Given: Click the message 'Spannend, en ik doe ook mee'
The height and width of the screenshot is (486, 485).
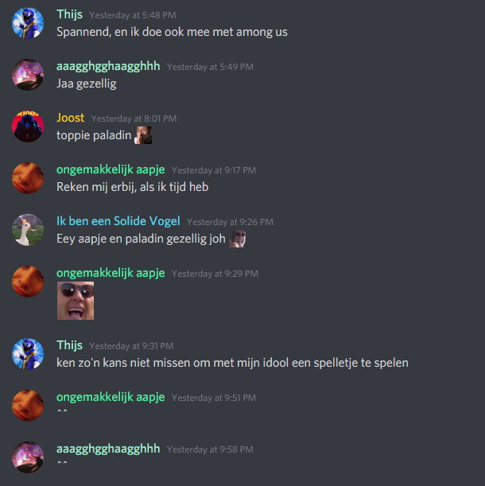Looking at the screenshot, I should click(x=172, y=32).
